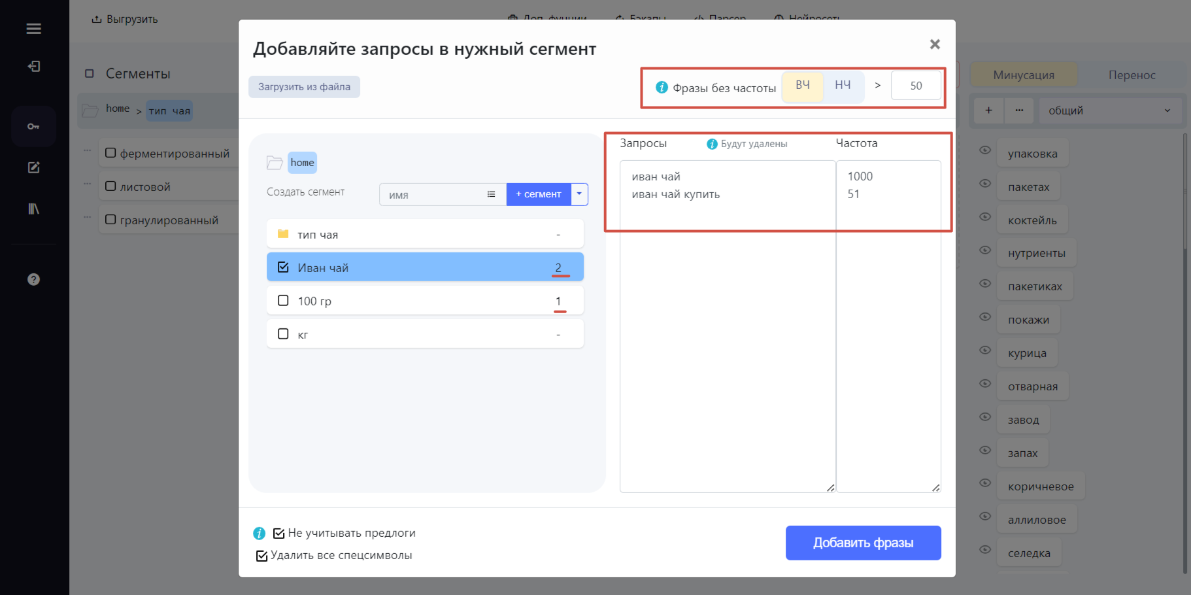The width and height of the screenshot is (1191, 595).
Task: Switch to the Минусация tab
Action: [x=1024, y=75]
